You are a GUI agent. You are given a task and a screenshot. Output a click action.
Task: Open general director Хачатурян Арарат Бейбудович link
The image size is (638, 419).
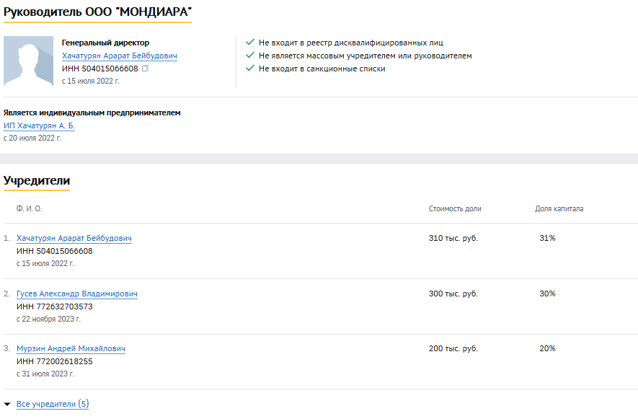[x=119, y=56]
